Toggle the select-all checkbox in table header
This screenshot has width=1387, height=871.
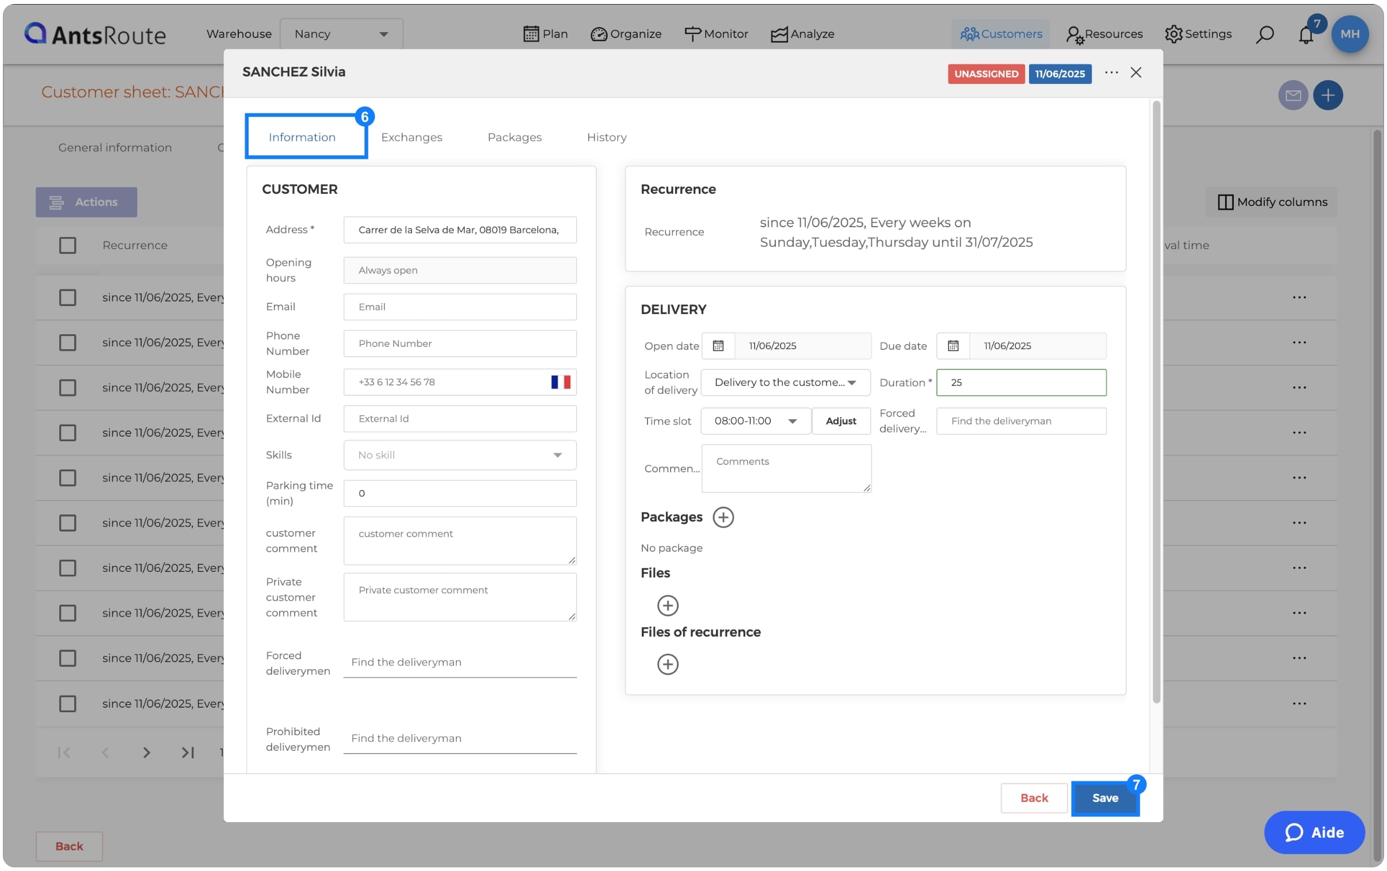click(67, 245)
